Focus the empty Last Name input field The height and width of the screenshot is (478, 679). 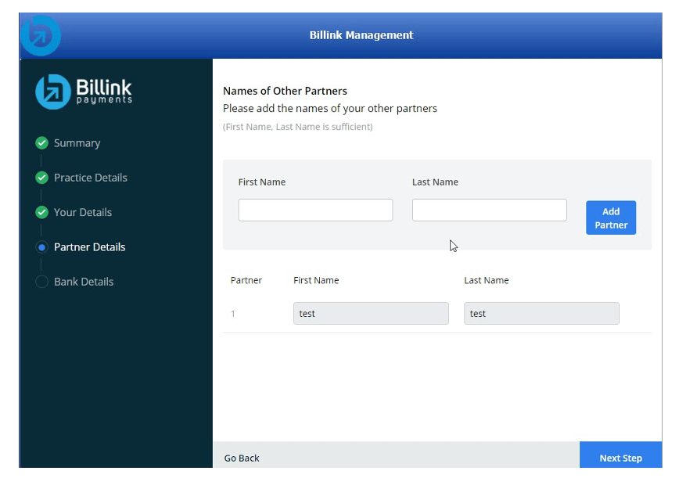click(x=489, y=210)
